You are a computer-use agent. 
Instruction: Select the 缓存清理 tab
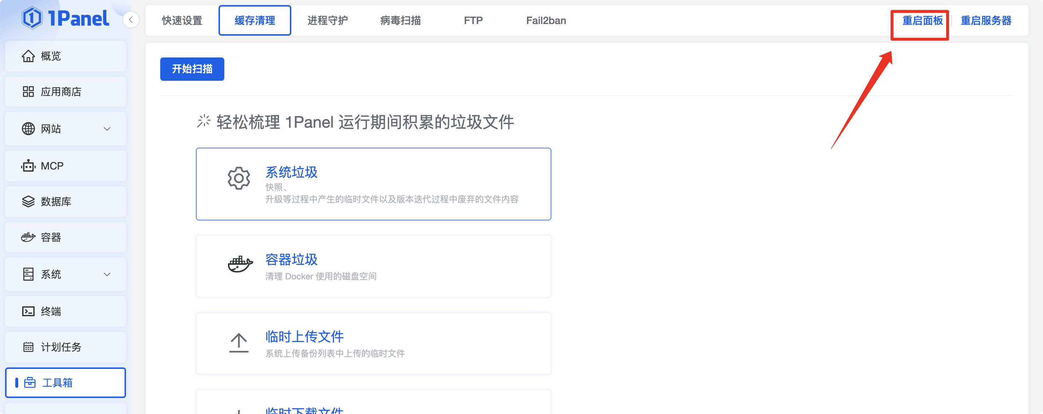pos(255,21)
